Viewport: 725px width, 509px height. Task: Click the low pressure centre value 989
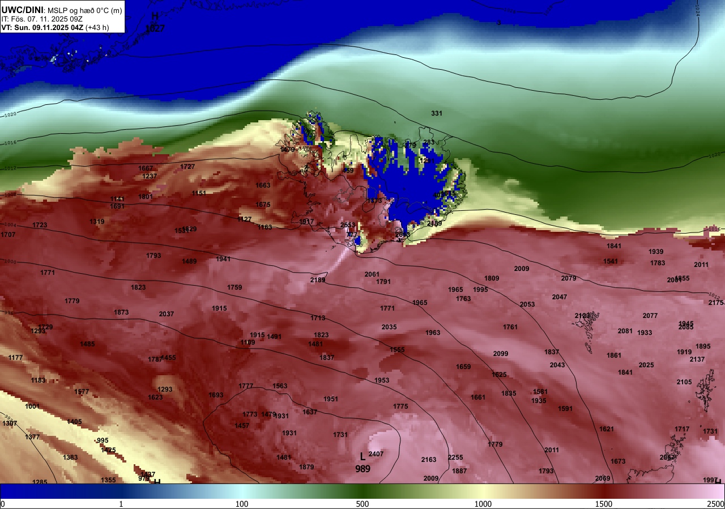click(363, 469)
